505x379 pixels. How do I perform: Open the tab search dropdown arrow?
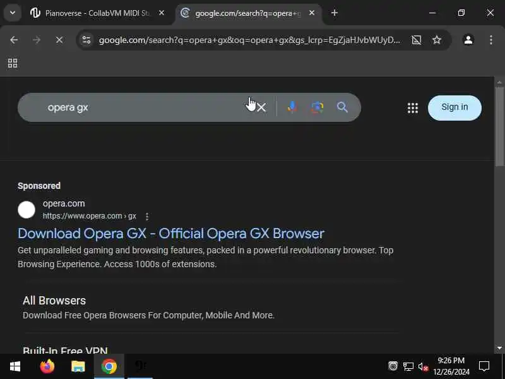coord(13,13)
